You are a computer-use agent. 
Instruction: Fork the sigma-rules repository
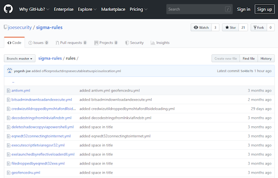pos(259,27)
